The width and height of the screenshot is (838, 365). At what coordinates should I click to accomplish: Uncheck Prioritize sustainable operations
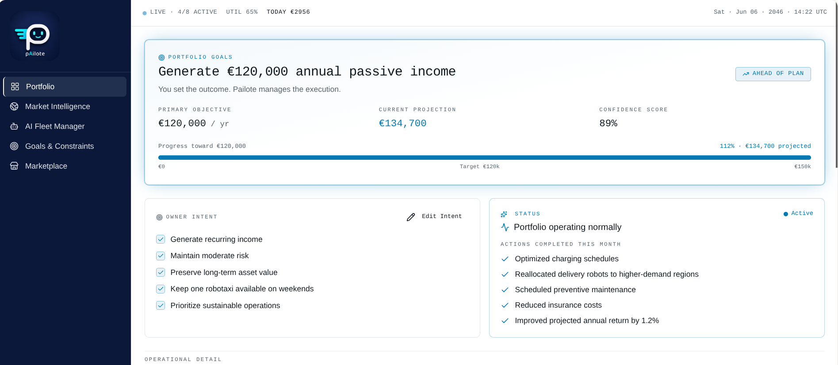pyautogui.click(x=161, y=305)
